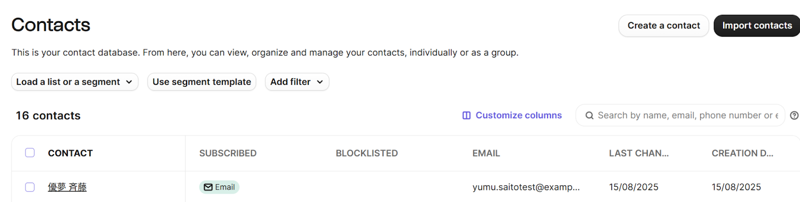The image size is (800, 202).
Task: Click the Customize columns icon
Action: (466, 115)
